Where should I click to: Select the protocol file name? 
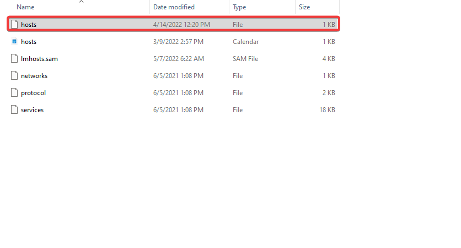(33, 92)
